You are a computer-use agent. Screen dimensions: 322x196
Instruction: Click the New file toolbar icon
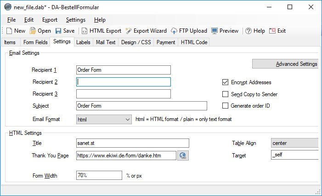click(9, 31)
